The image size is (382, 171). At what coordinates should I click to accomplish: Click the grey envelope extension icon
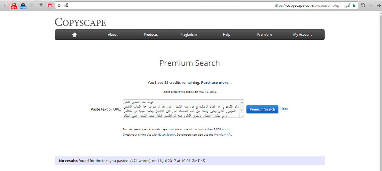coord(32,5)
